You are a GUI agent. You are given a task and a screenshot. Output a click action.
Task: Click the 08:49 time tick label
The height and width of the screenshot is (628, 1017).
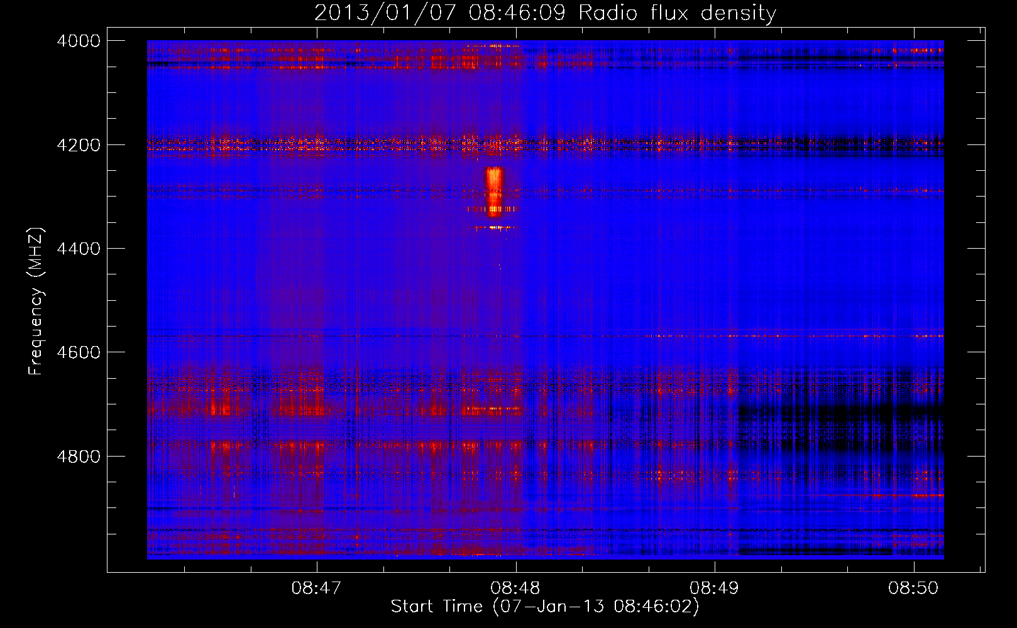[715, 588]
